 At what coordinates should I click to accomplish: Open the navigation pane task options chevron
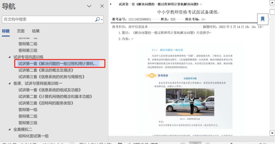pos(89,6)
